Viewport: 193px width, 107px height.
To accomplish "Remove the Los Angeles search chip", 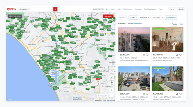I will [x=28, y=9].
